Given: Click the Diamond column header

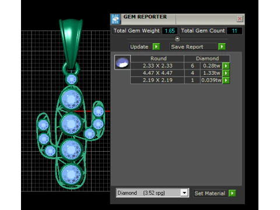Looking at the screenshot, I should pos(207,58).
